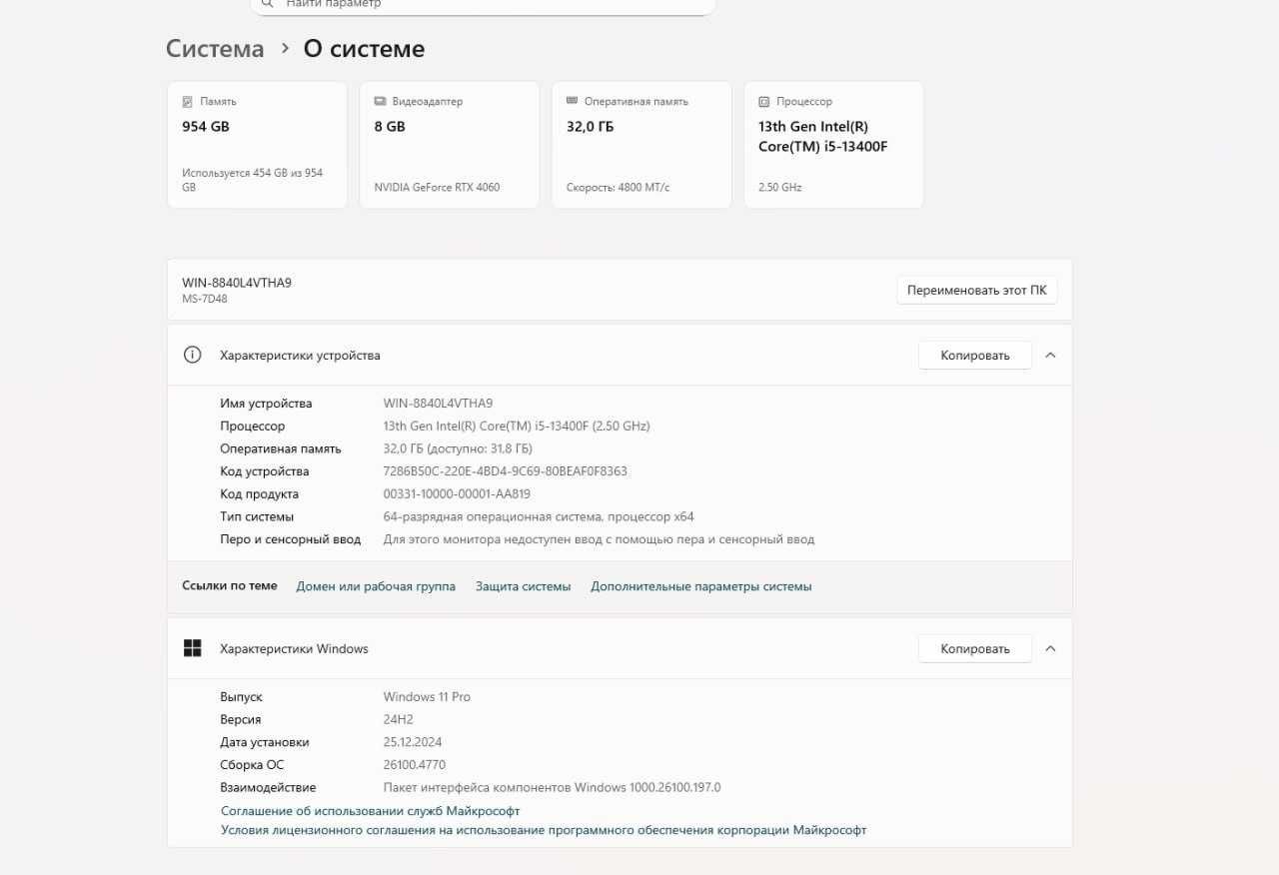The height and width of the screenshot is (875, 1279).
Task: Click the Видеоадаптер card icon
Action: 380,102
